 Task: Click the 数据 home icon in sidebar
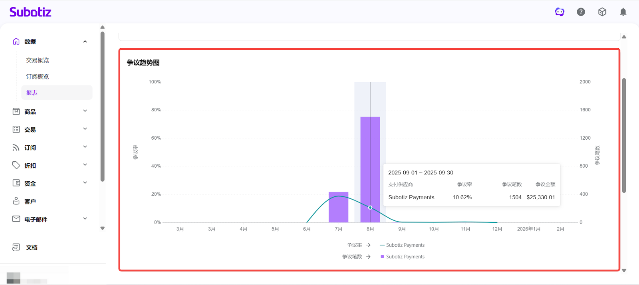pyautogui.click(x=16, y=42)
